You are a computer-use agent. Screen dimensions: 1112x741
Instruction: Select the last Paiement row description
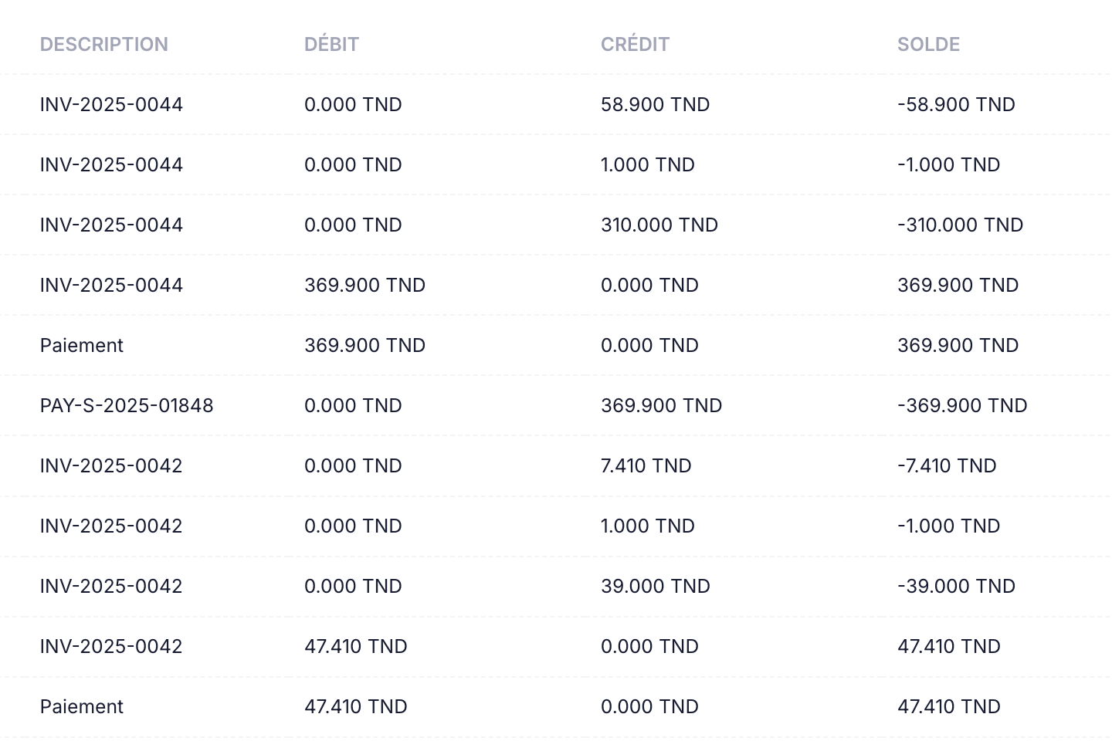click(x=82, y=706)
